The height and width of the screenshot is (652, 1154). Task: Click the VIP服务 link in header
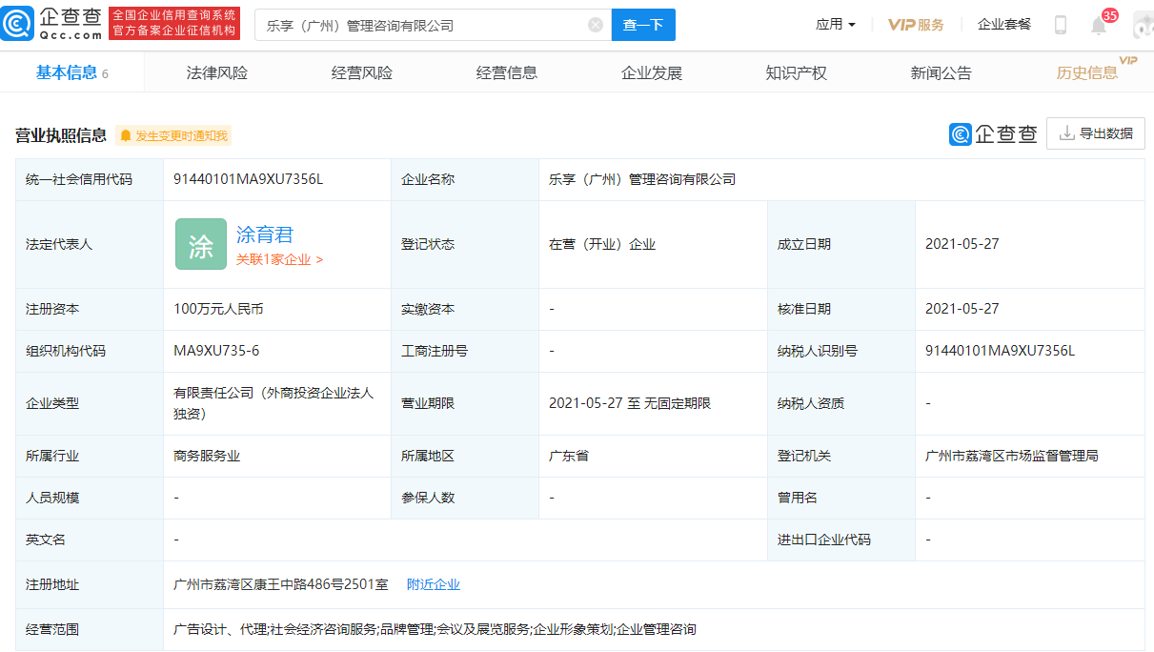point(916,25)
